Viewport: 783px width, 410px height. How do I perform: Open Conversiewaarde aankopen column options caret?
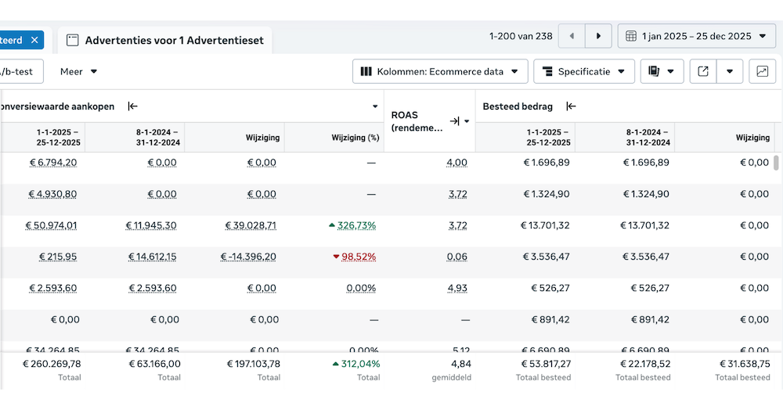click(x=375, y=106)
